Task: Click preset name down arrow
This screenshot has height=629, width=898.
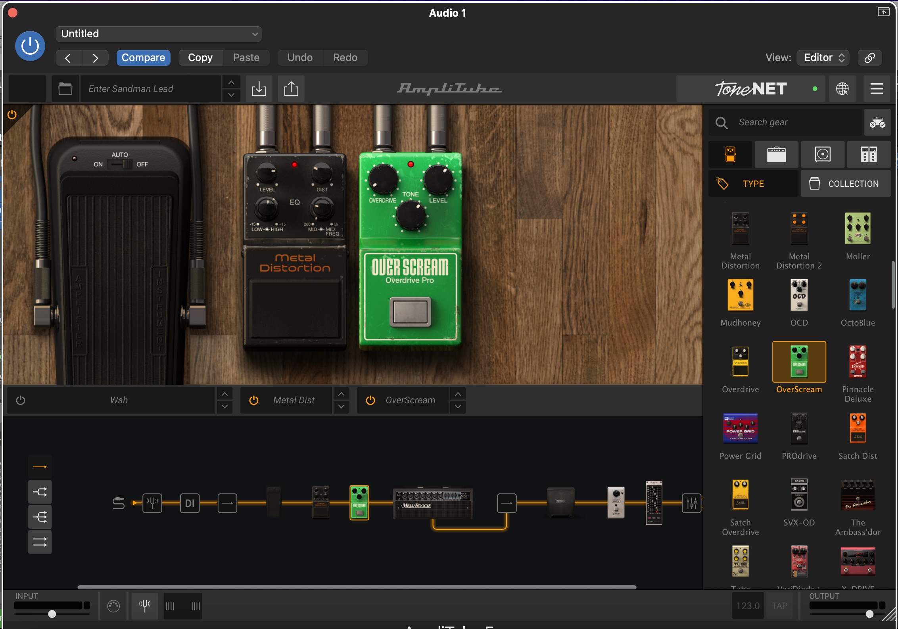Action: (231, 95)
